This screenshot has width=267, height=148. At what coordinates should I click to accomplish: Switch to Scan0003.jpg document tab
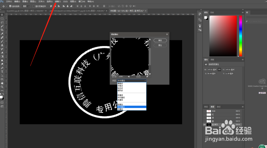click(25, 11)
